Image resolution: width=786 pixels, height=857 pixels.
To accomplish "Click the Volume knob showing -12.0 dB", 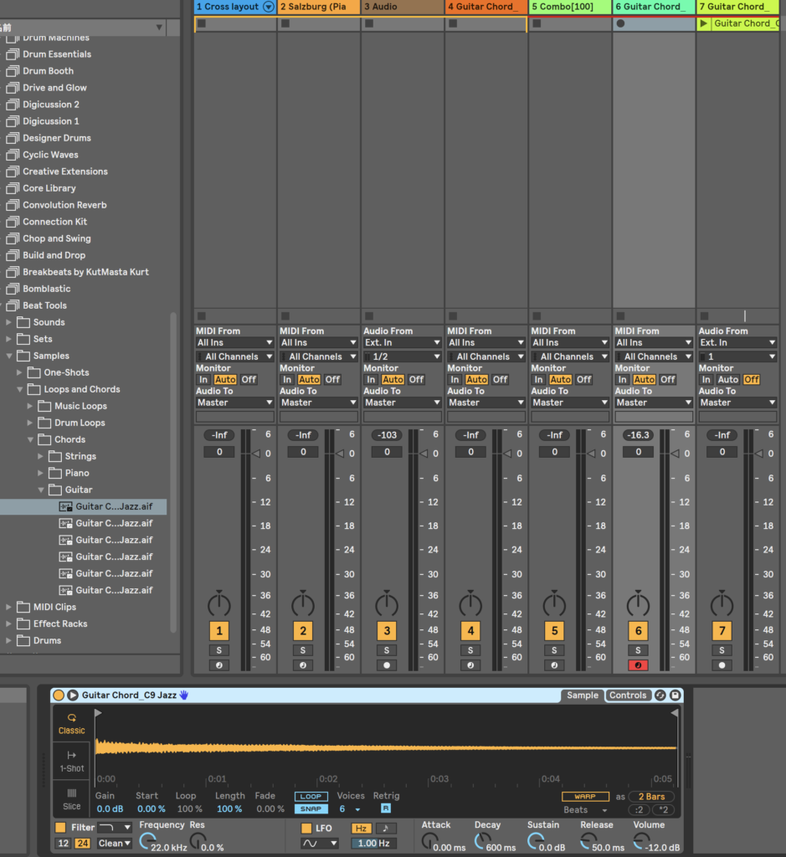I will pyautogui.click(x=640, y=841).
